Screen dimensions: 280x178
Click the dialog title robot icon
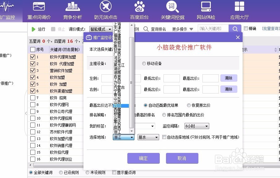click(x=89, y=37)
